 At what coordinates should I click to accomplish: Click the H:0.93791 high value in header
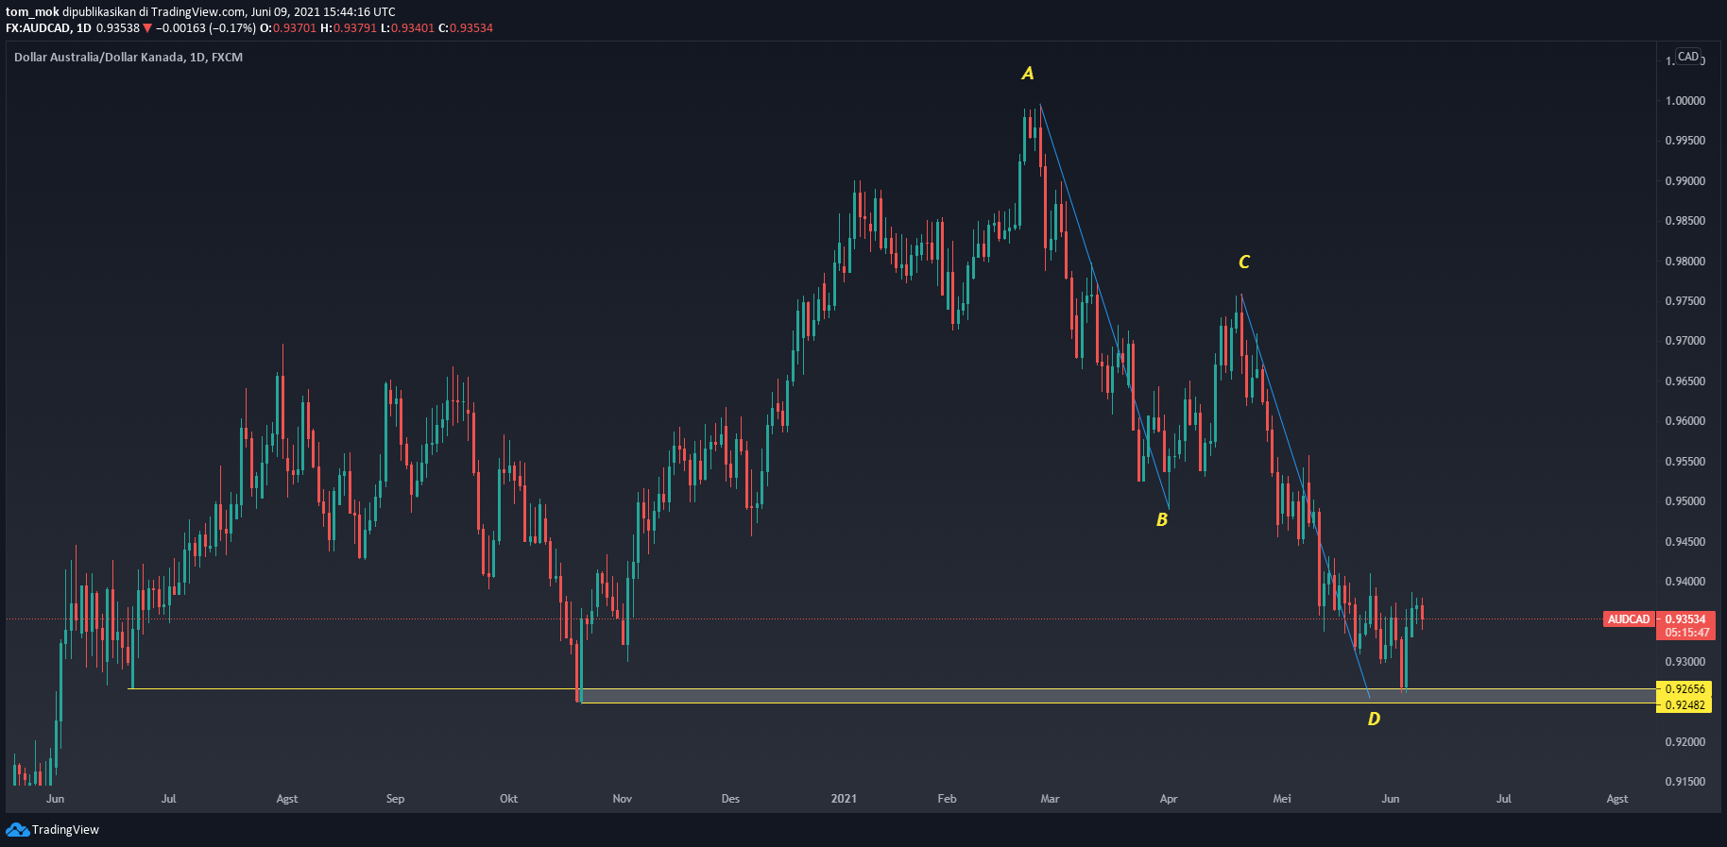tap(349, 28)
